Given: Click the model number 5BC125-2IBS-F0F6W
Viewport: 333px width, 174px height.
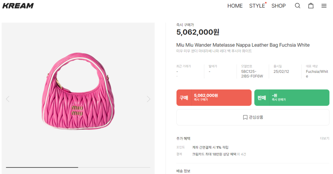Looking at the screenshot, I should coord(252,74).
